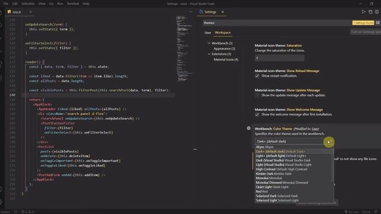Click the sync changes status icon
Image resolution: width=381 pixels, height=214 pixels.
click(x=15, y=212)
